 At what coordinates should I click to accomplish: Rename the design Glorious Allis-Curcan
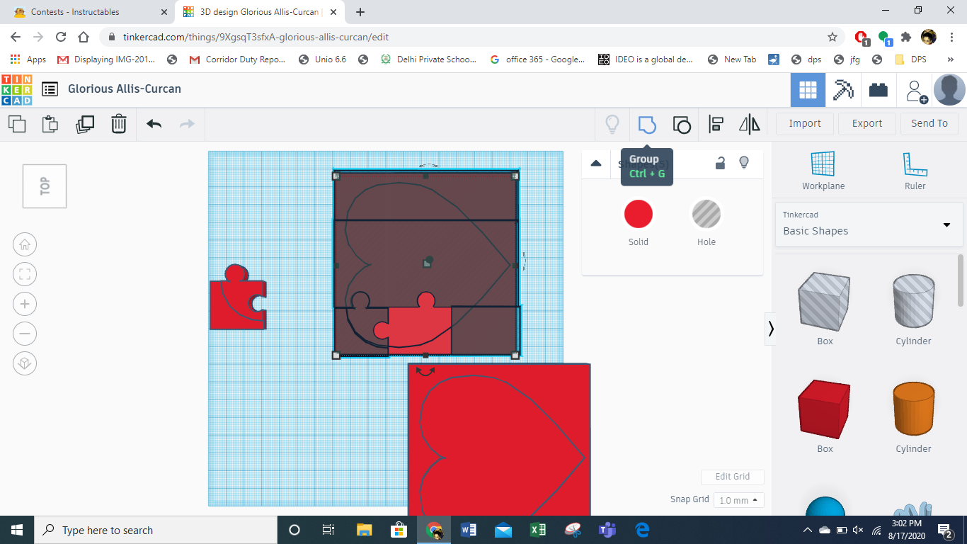point(125,89)
